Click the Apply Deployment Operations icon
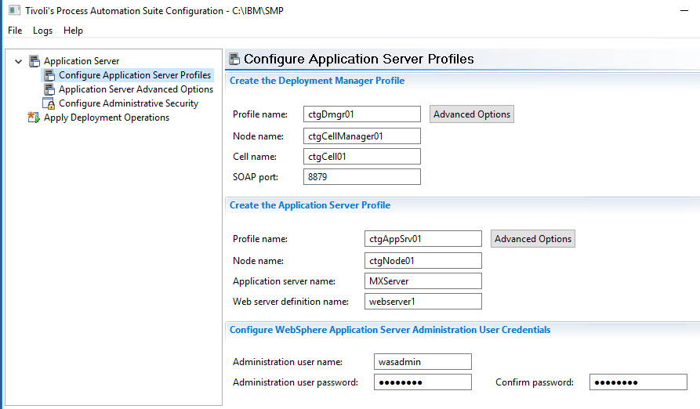The height and width of the screenshot is (409, 700). [x=34, y=118]
